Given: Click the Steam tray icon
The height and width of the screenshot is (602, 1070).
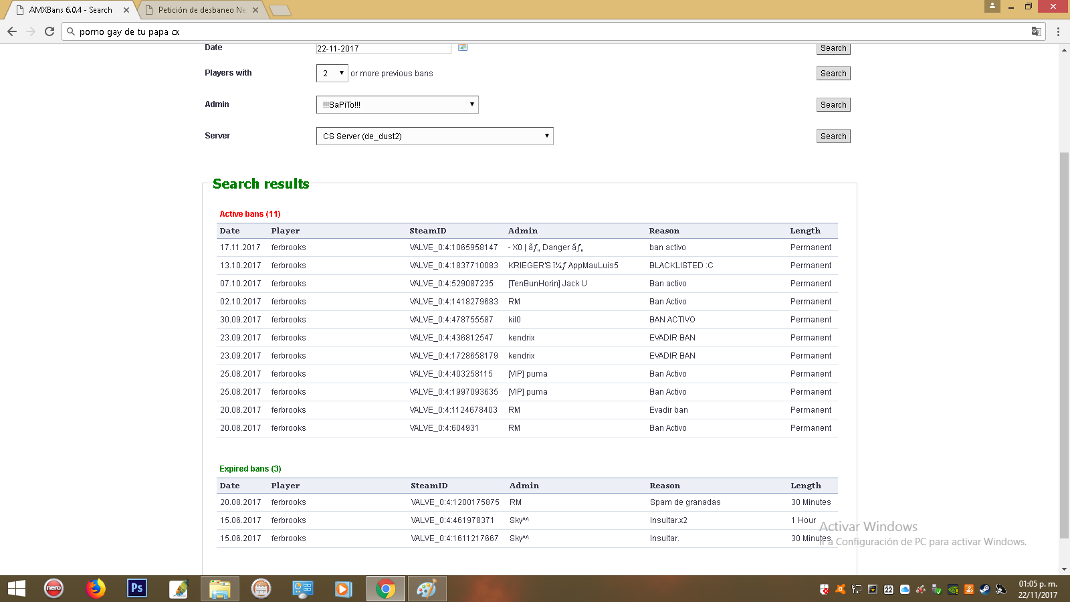Looking at the screenshot, I should click(984, 589).
